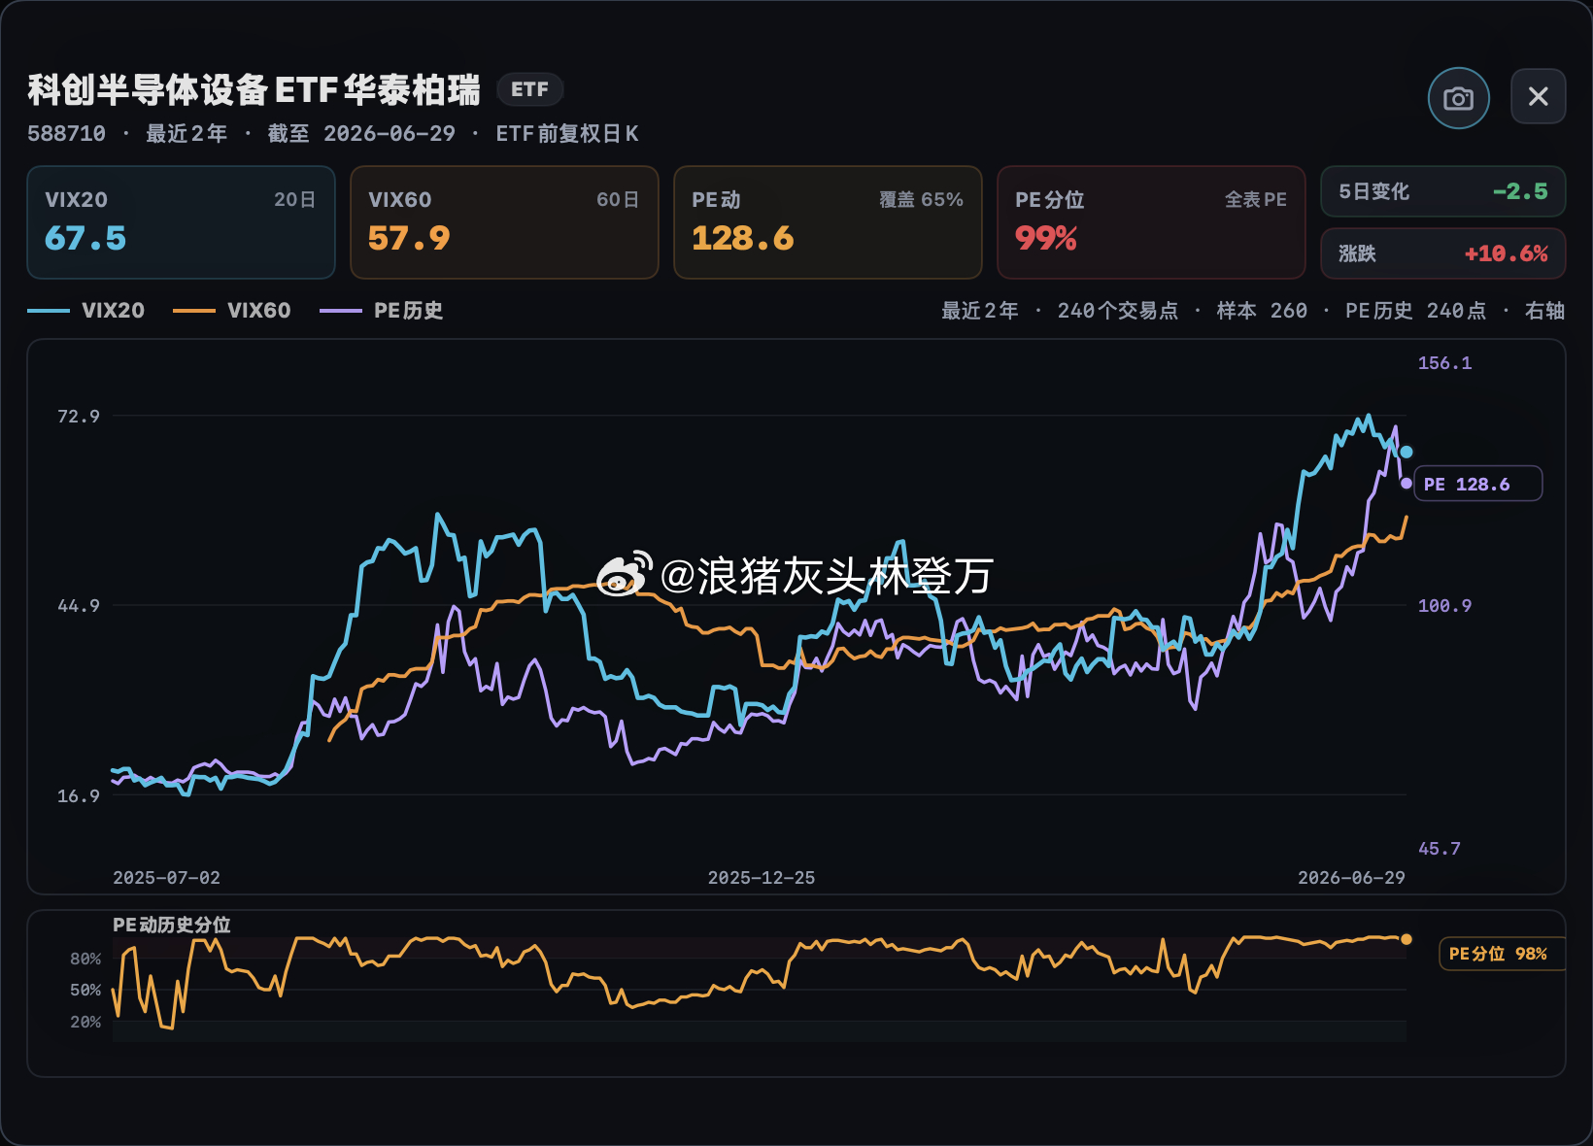Click the 80% percentile axis label

[x=85, y=959]
